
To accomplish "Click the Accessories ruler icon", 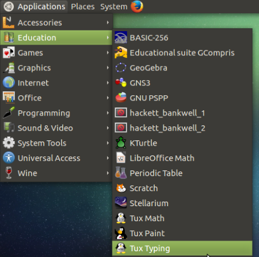I will click(9, 23).
